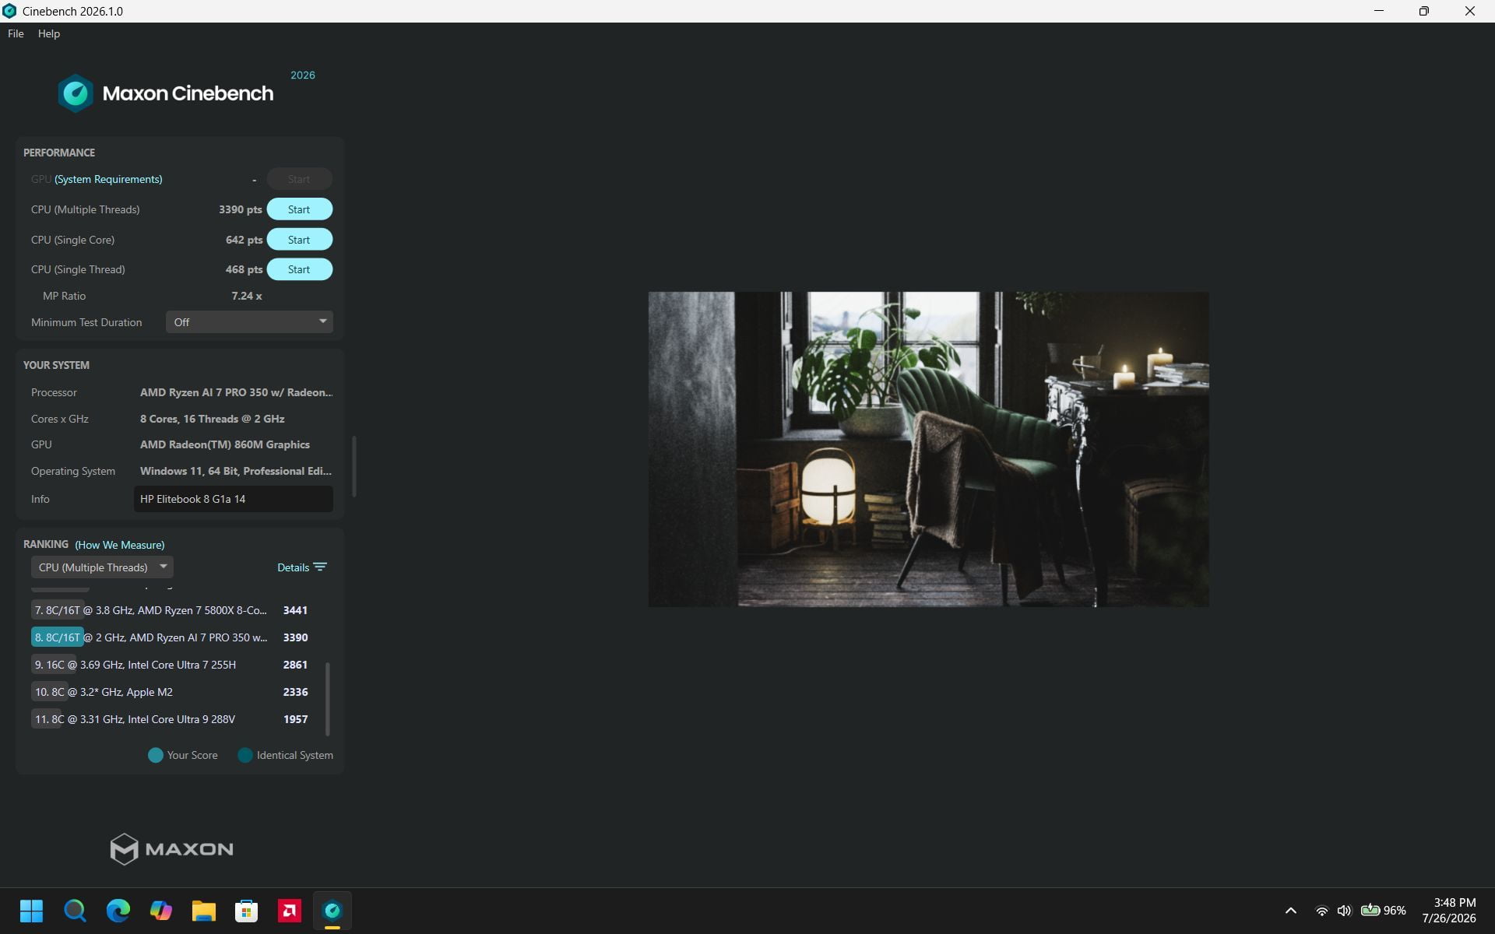Open File Explorer from the taskbar
Screen dimensions: 1495x934
[203, 911]
